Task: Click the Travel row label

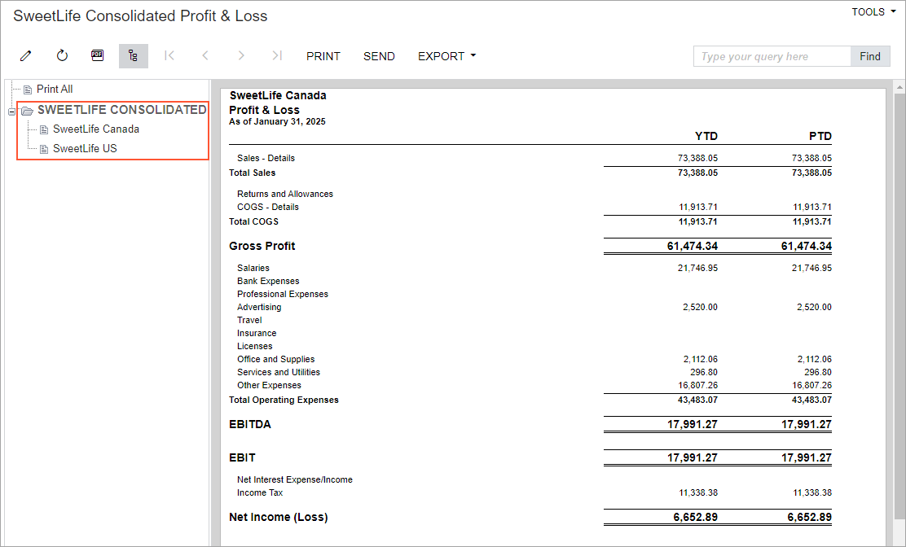Action: pos(249,320)
